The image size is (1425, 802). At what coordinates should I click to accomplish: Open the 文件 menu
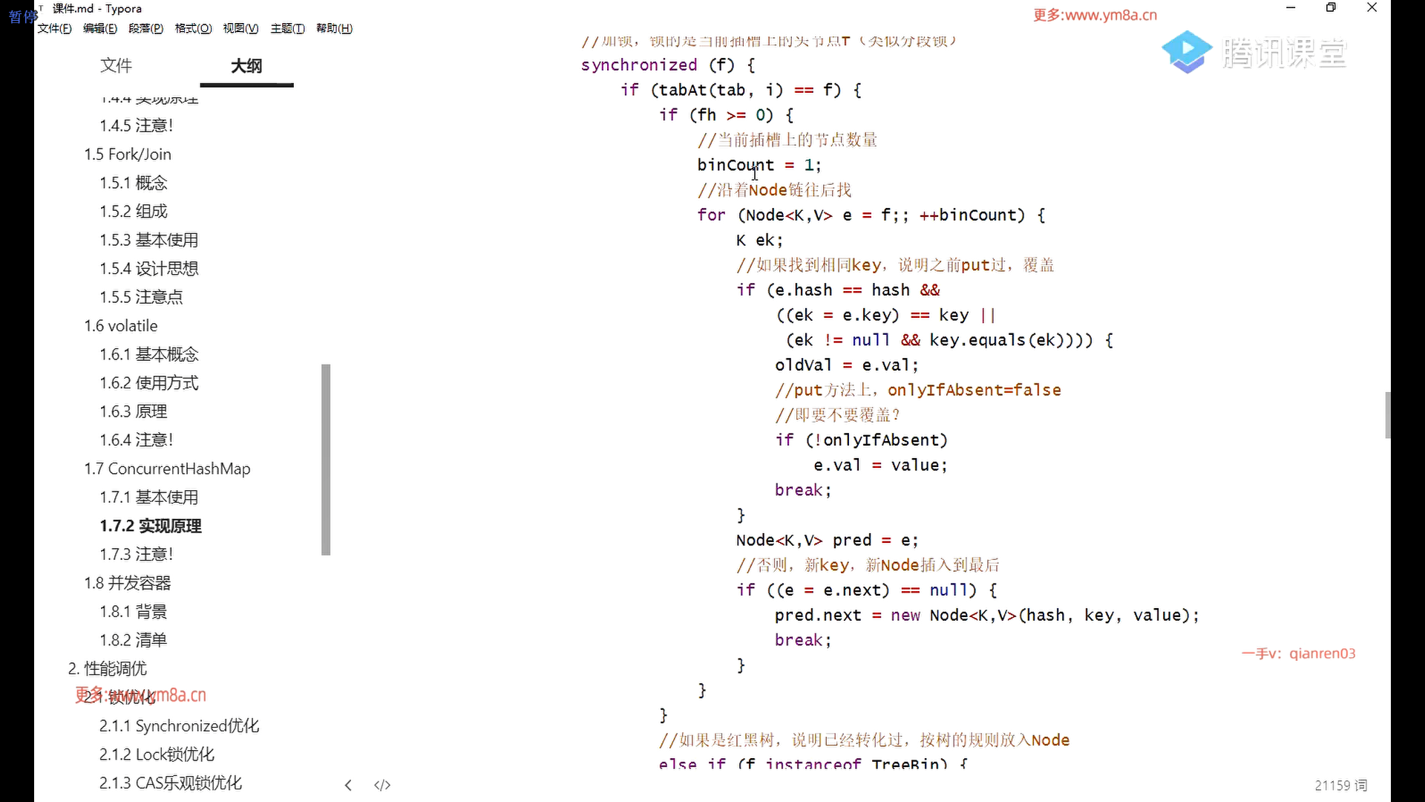[x=54, y=28]
